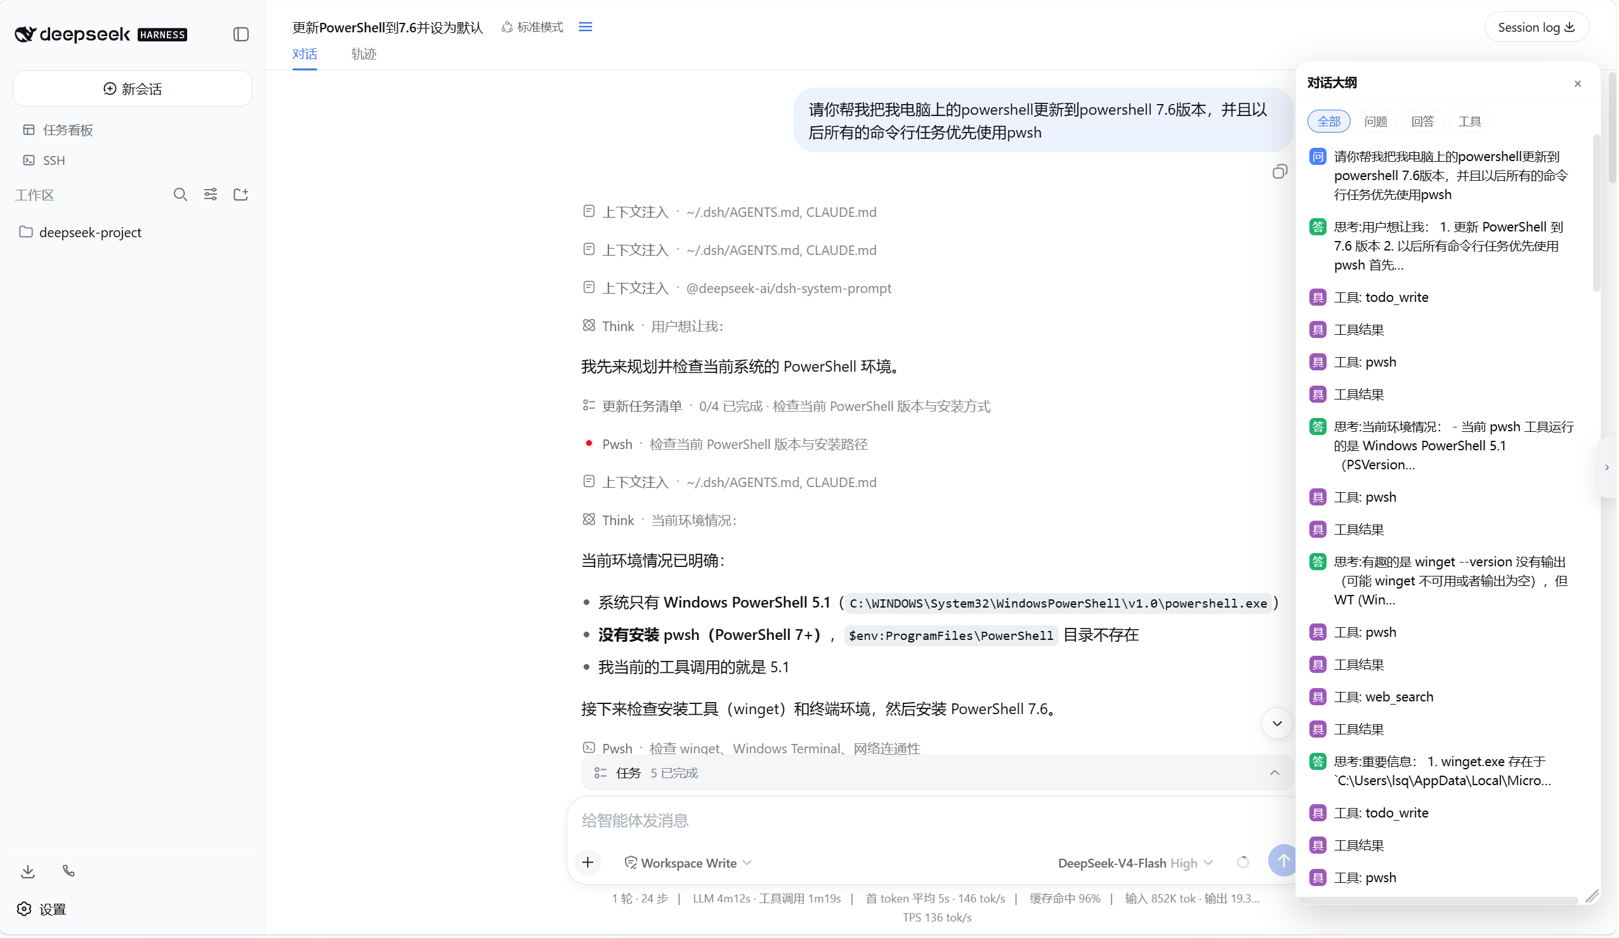Image resolution: width=1619 pixels, height=938 pixels.
Task: Switch to the 轨迹 tab
Action: click(364, 54)
